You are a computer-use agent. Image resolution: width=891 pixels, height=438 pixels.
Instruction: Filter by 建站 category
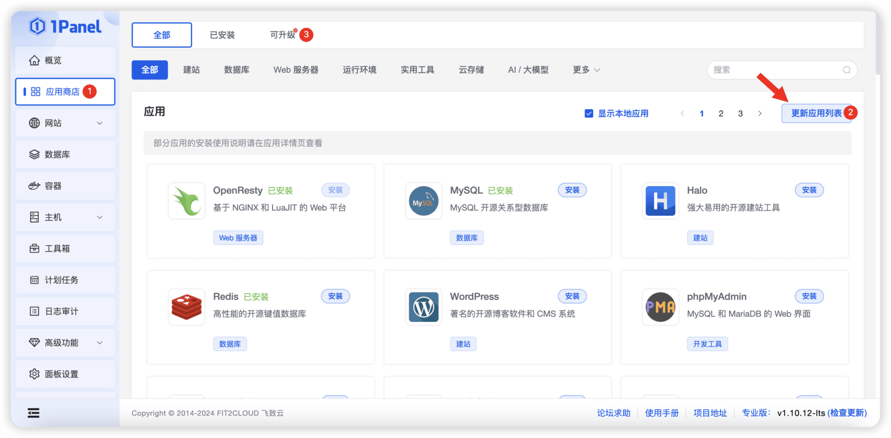tap(192, 70)
